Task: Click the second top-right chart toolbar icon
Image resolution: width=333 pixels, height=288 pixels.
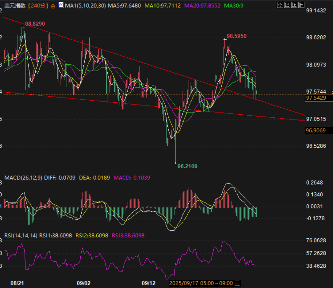Action: click(287, 5)
